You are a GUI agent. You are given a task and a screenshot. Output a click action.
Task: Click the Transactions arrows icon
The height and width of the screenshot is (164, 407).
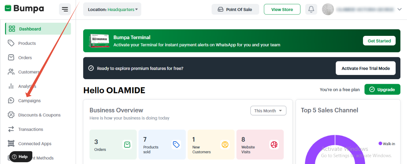(x=11, y=129)
